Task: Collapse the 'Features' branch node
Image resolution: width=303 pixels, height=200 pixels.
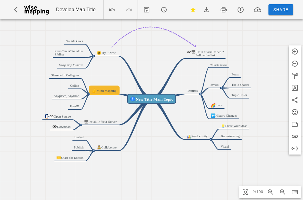Action: (x=200, y=94)
